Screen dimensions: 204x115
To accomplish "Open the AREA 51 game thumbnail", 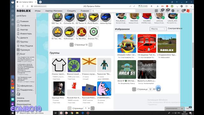I will [x=127, y=69].
